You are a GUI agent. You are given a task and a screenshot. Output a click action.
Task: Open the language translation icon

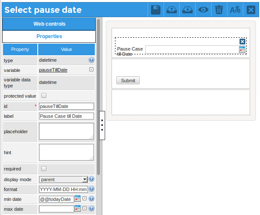click(x=235, y=10)
